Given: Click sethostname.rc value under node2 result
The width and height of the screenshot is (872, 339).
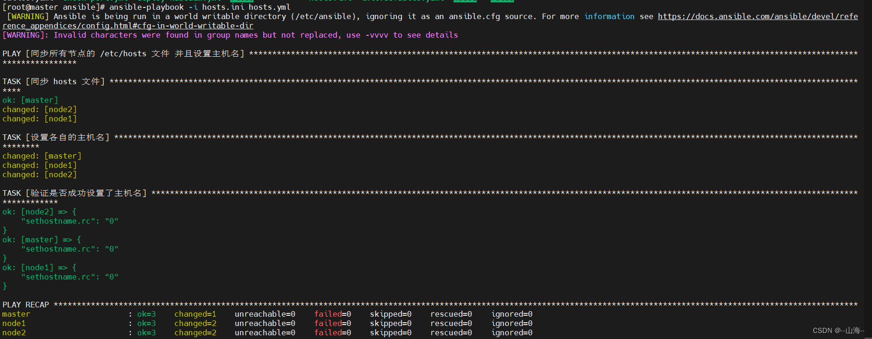Looking at the screenshot, I should pos(112,221).
